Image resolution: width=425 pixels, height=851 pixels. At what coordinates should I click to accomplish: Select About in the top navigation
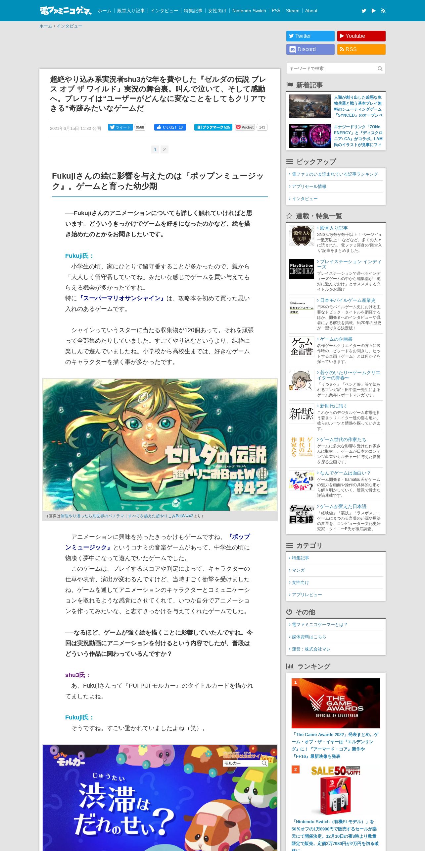pos(311,11)
